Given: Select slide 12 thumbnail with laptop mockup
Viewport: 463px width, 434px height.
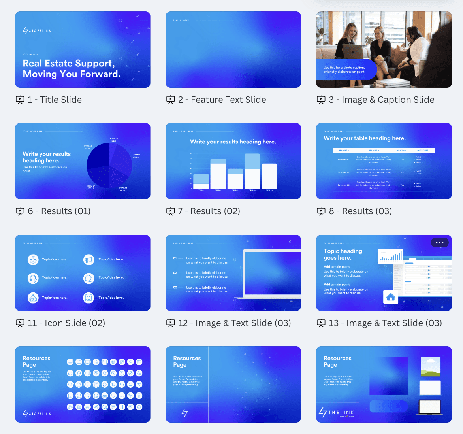Looking at the screenshot, I should (x=233, y=273).
